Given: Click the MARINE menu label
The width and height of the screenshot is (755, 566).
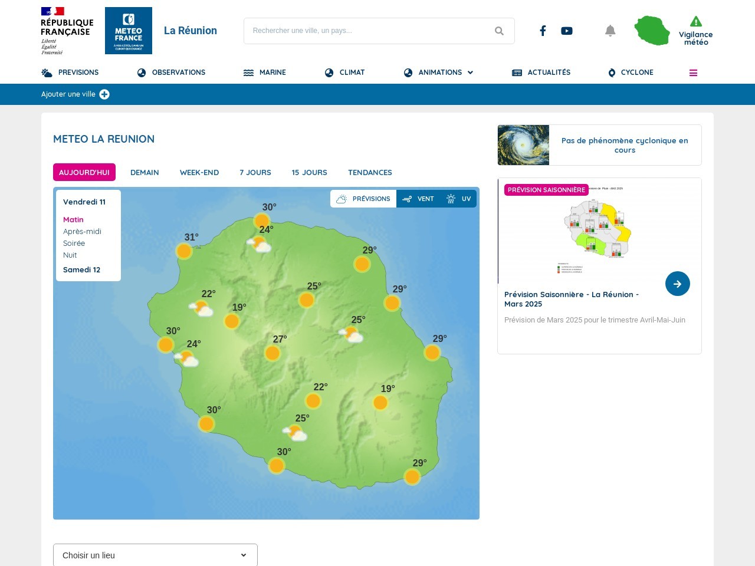Looking at the screenshot, I should (x=273, y=73).
